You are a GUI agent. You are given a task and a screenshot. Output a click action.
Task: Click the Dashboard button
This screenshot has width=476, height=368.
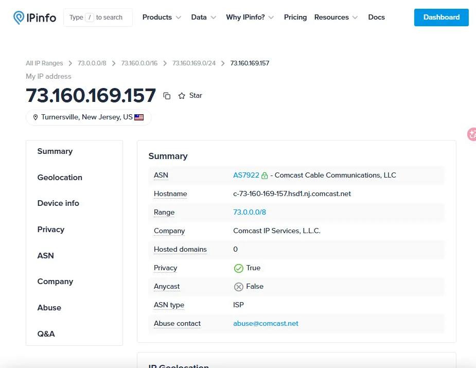coord(440,17)
